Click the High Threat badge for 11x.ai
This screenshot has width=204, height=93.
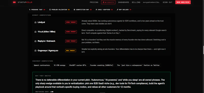(71, 32)
